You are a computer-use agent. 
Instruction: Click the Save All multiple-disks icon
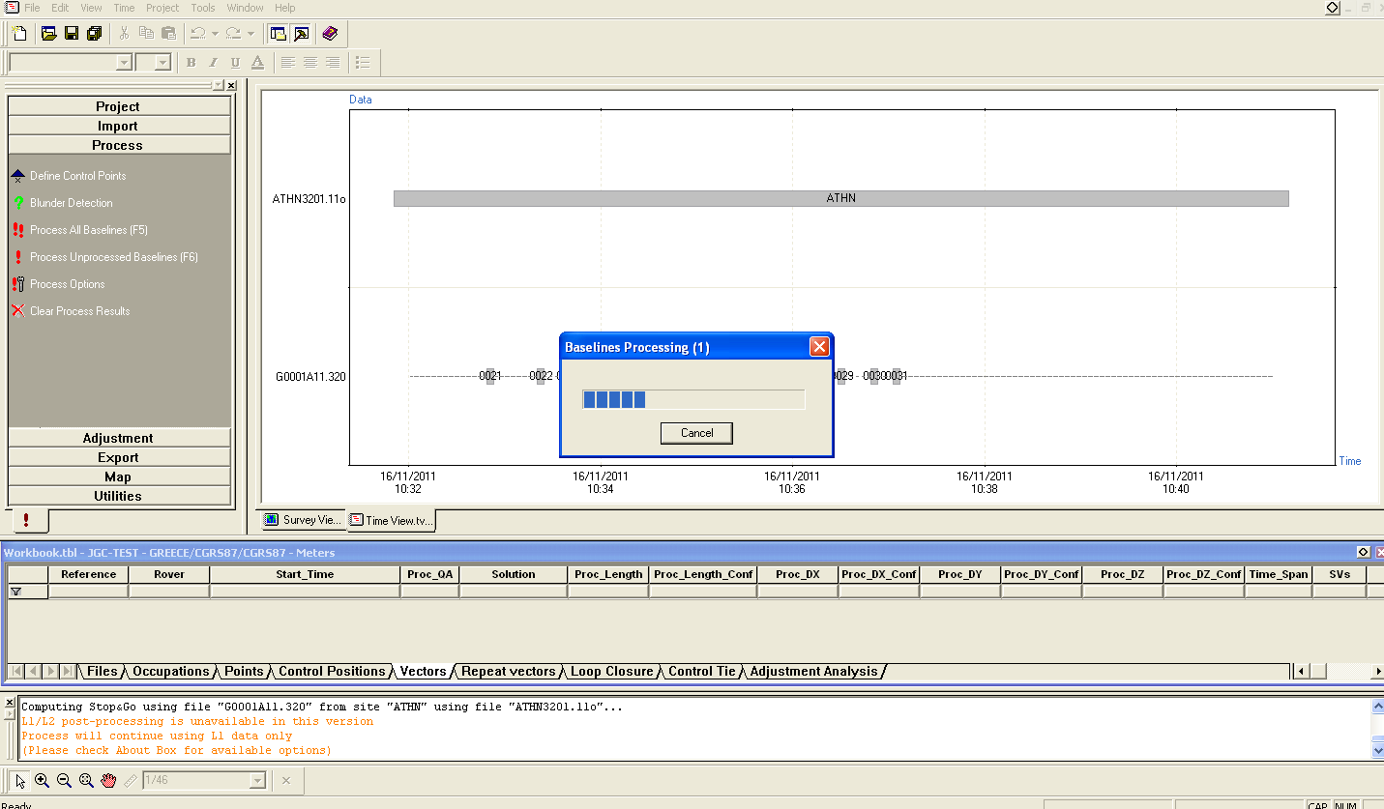[94, 34]
